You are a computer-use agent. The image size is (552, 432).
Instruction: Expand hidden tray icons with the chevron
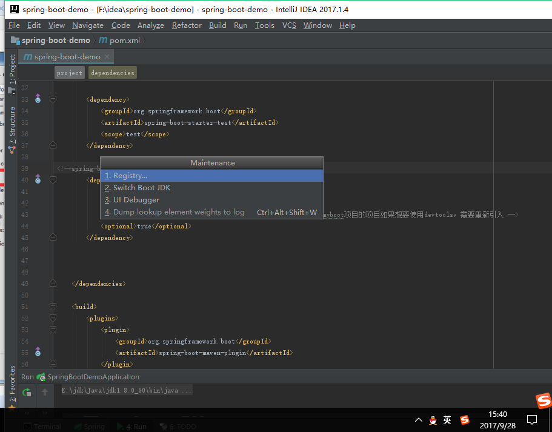[418, 420]
